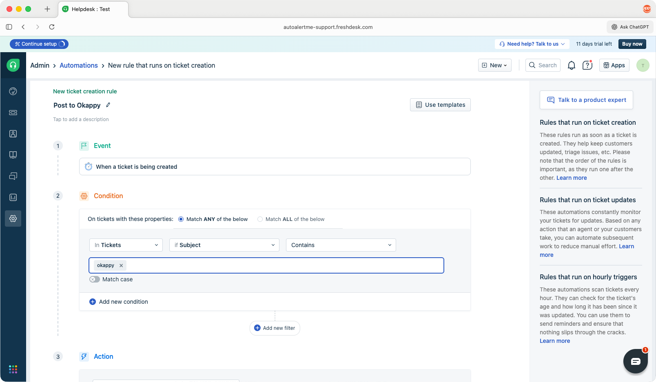Open the help question mark icon
Screen dimensions: 656x382
tap(587, 65)
